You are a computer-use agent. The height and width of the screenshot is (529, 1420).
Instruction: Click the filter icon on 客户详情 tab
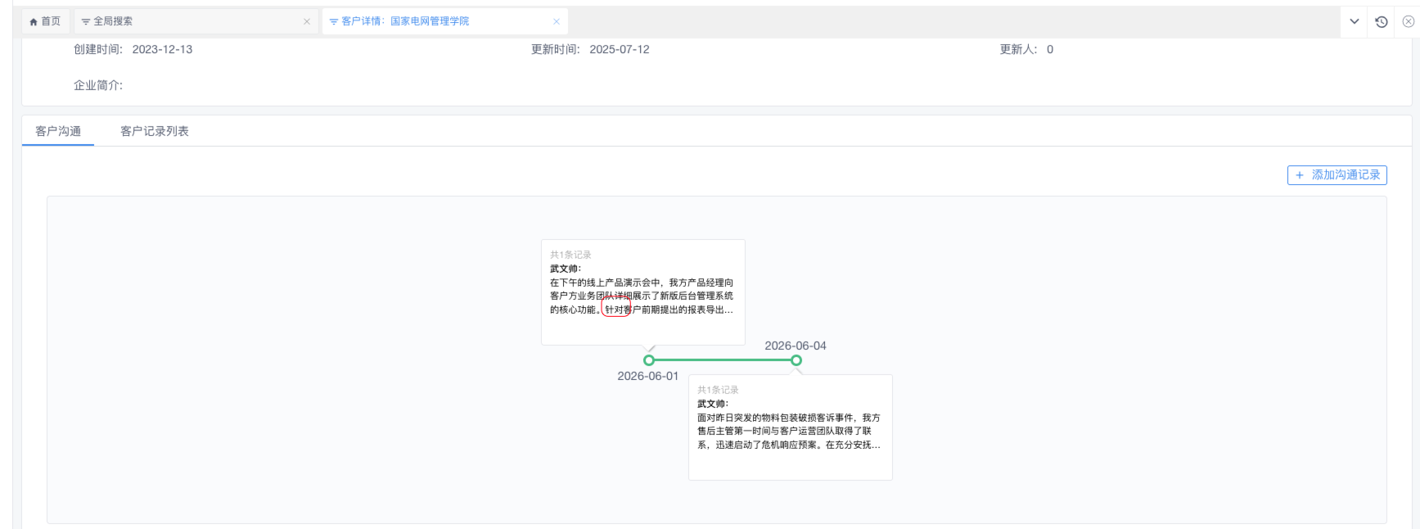pos(334,22)
